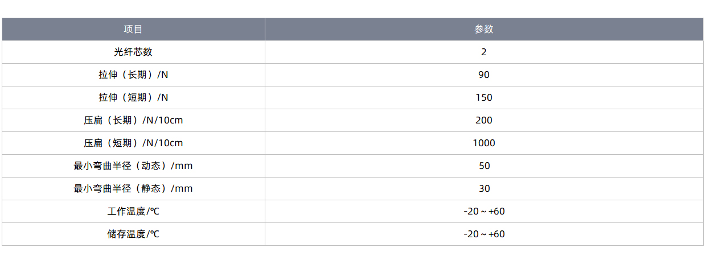Select the 拉伸（长期）/N cell
Viewport: 706px width, 264px height.
click(x=133, y=75)
